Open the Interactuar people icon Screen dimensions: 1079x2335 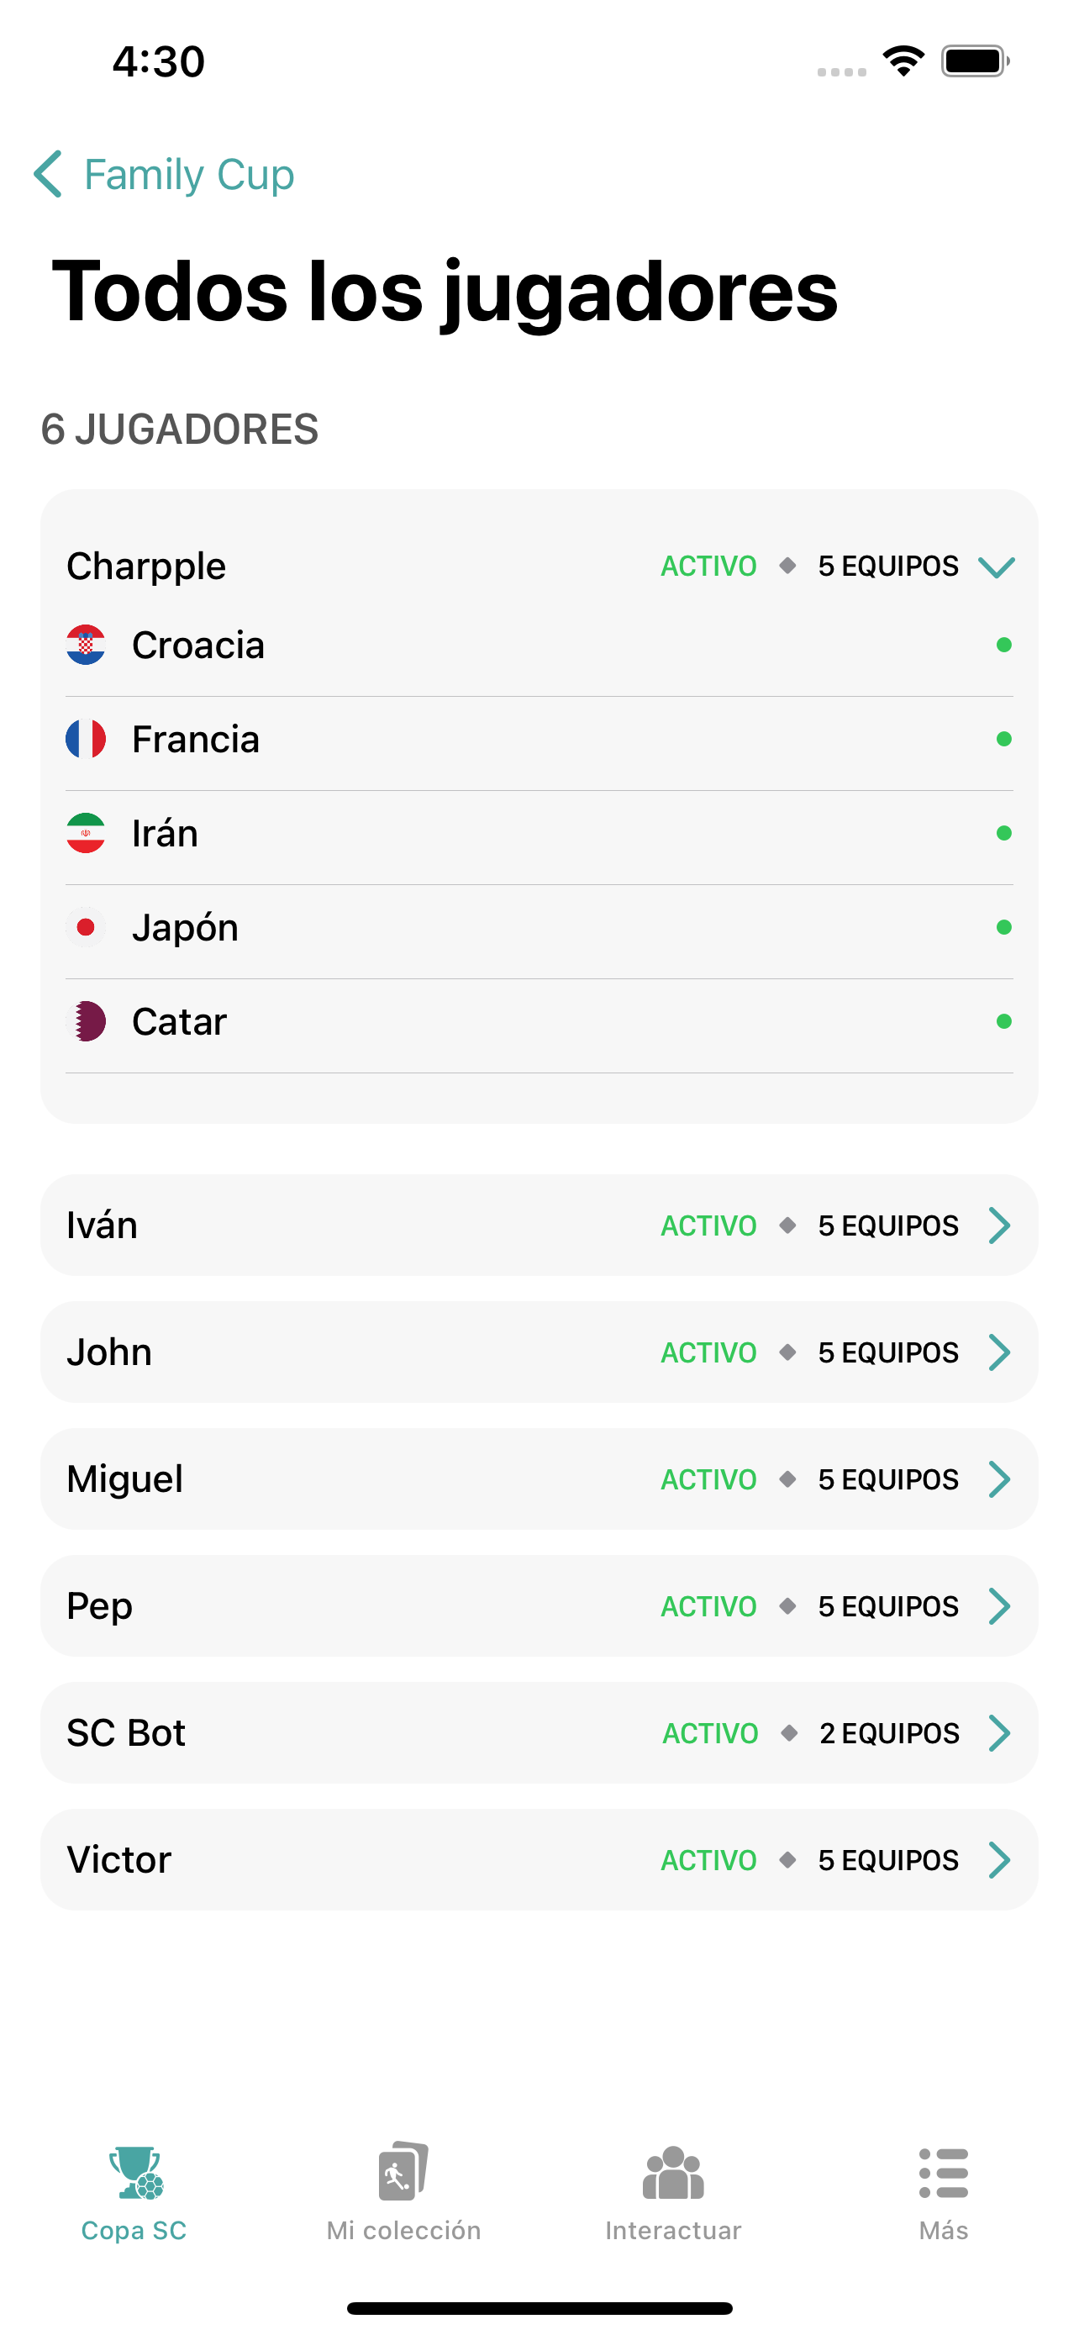673,2174
